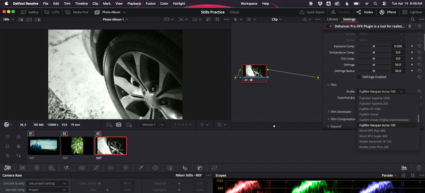Expand the Film Developer section

pyautogui.click(x=339, y=112)
